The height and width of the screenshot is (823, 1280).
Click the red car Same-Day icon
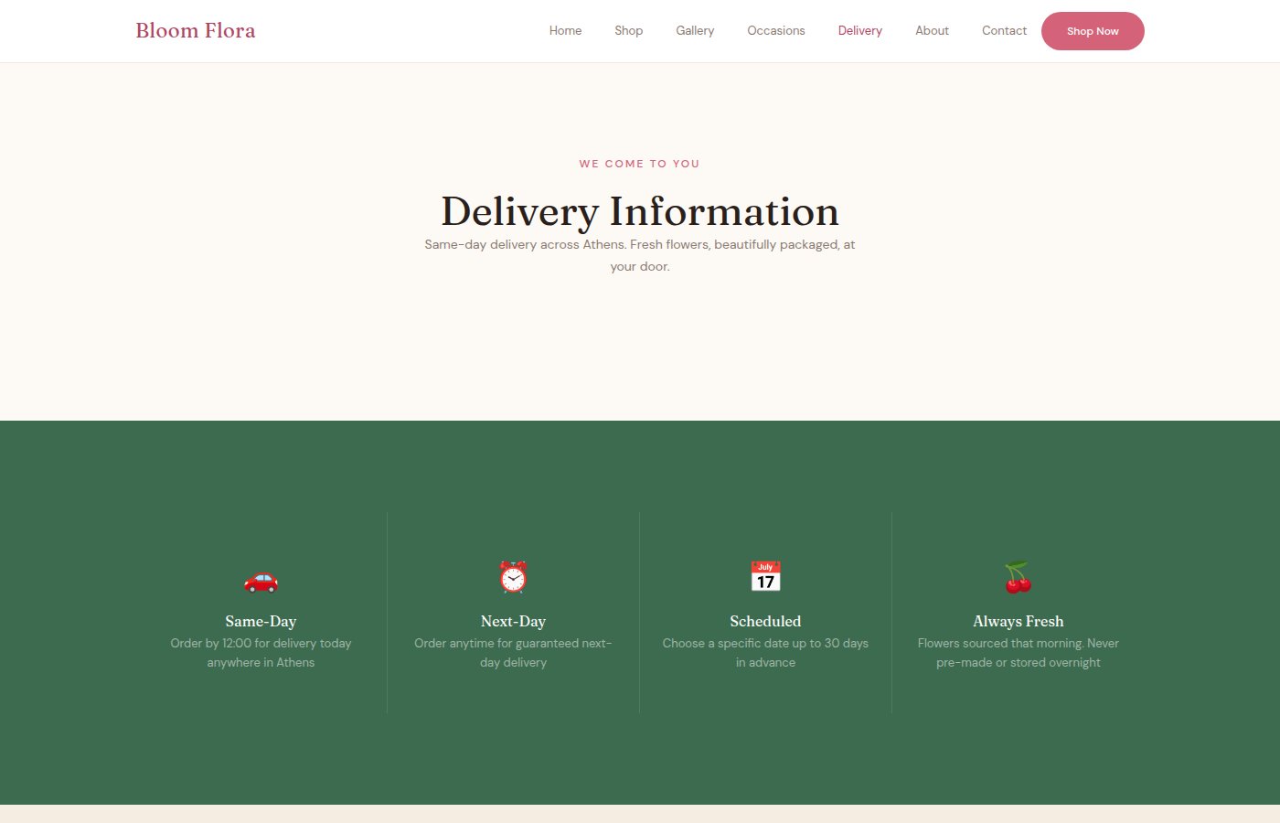click(x=261, y=579)
